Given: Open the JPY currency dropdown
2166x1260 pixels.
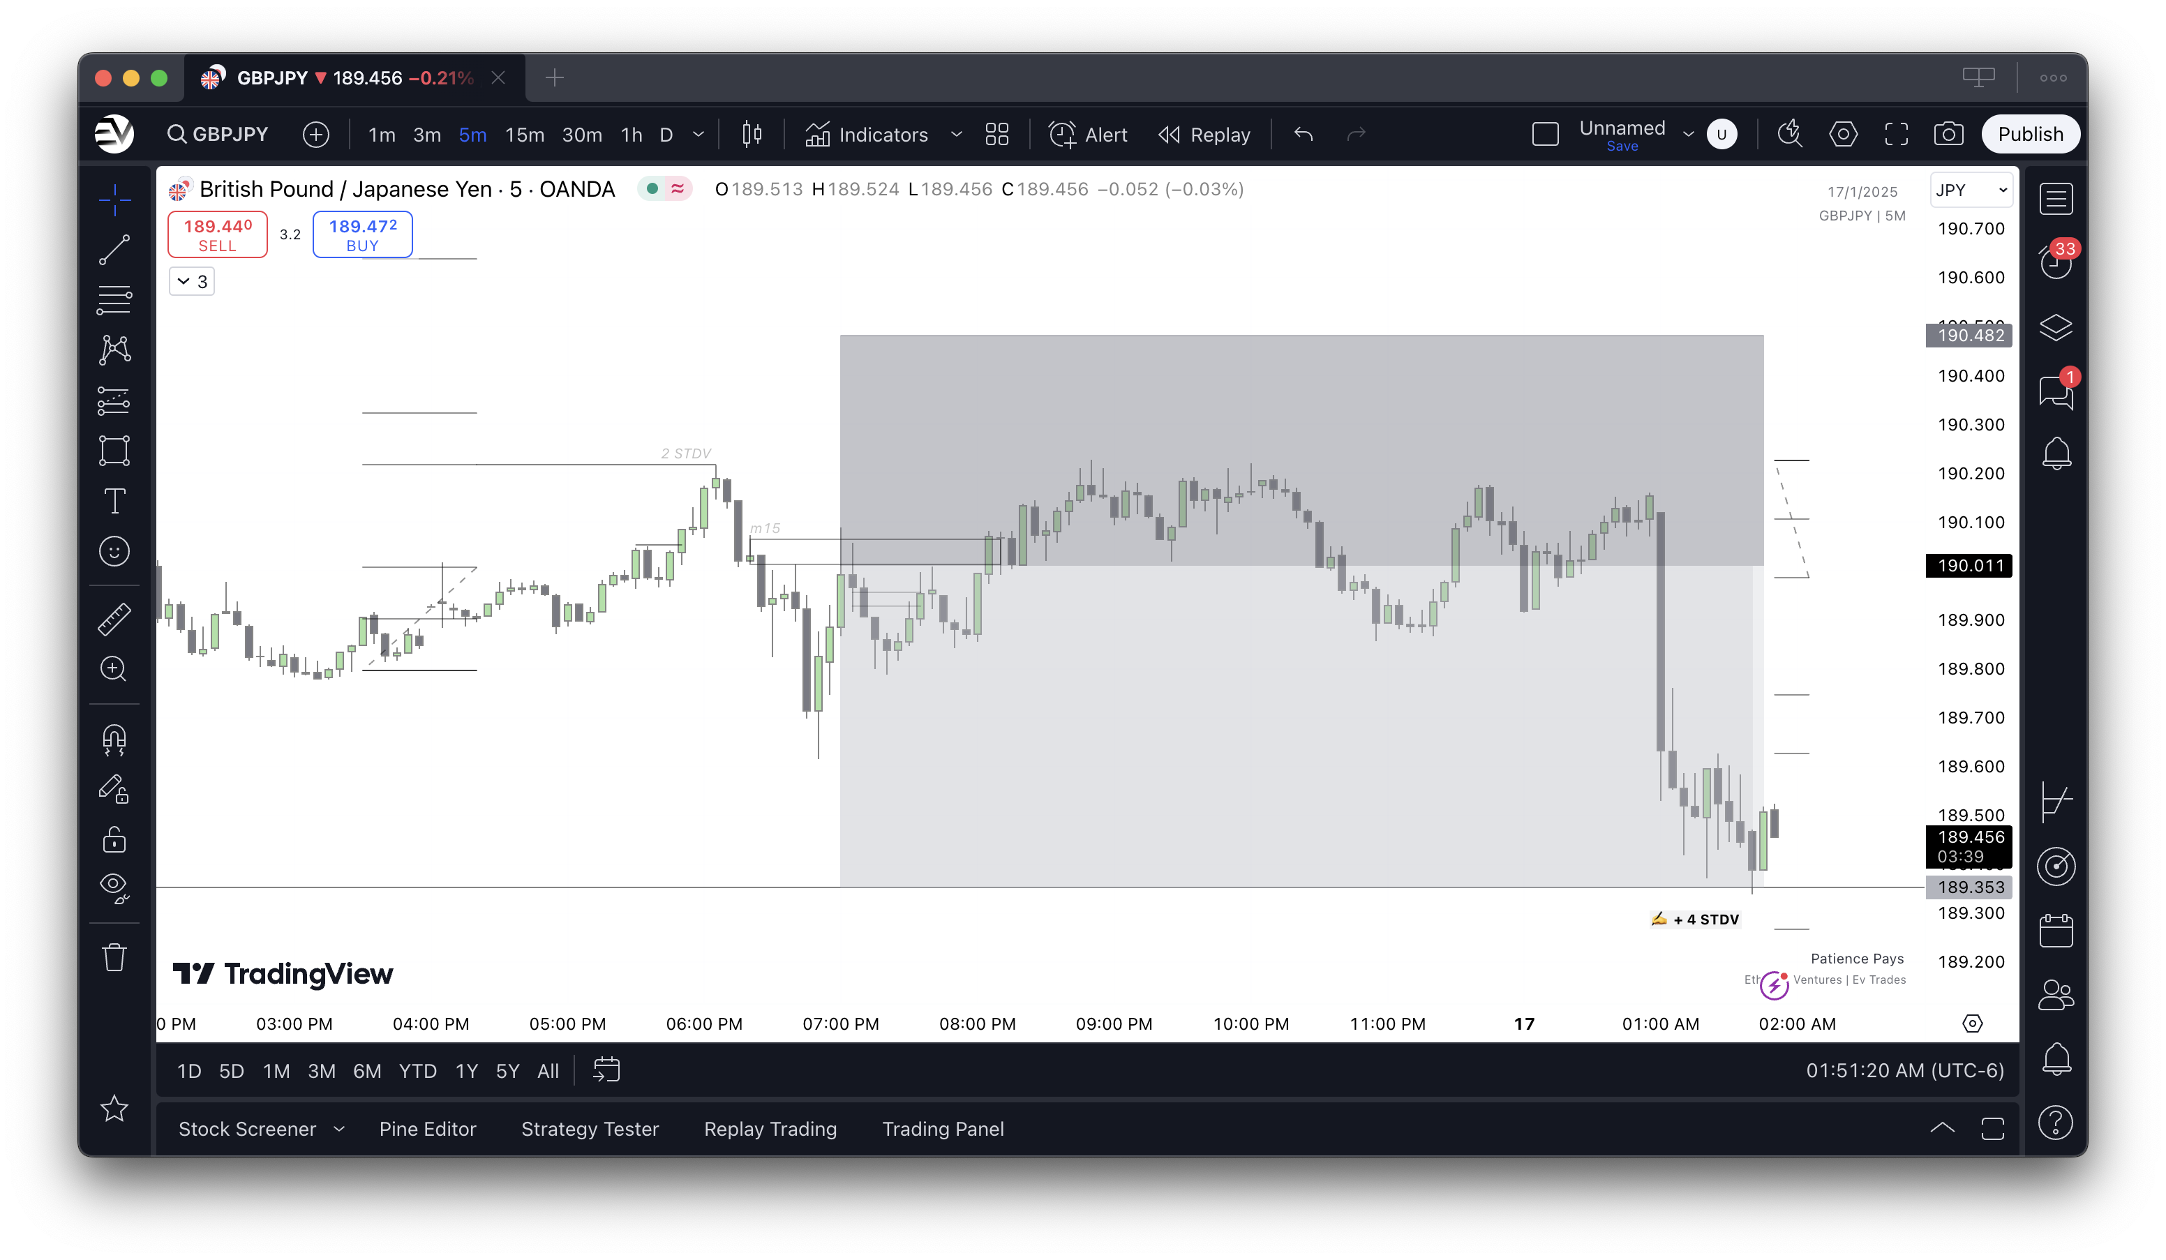Looking at the screenshot, I should (1971, 190).
